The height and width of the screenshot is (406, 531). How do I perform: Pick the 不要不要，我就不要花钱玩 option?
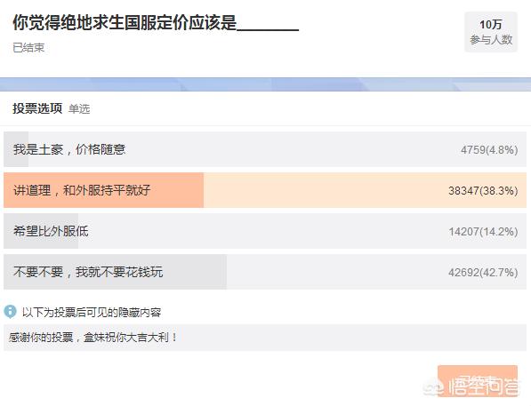(x=265, y=272)
